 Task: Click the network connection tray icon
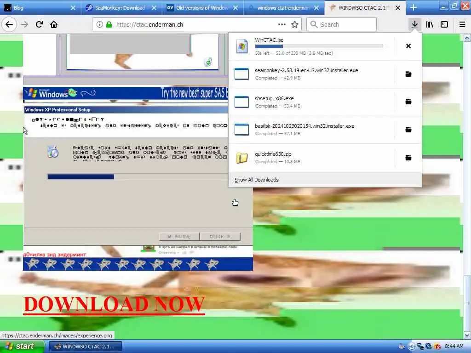(x=420, y=347)
